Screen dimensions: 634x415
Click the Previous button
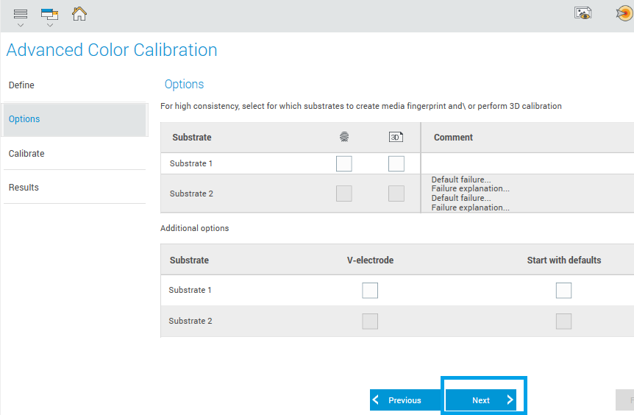click(405, 400)
